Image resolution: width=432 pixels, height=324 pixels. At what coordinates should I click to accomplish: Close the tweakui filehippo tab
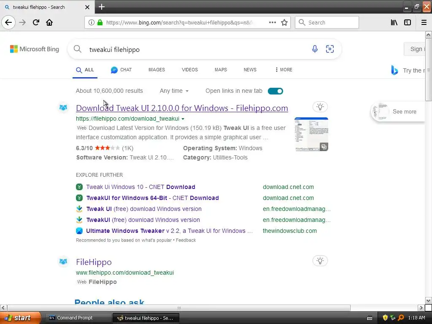pyautogui.click(x=87, y=7)
